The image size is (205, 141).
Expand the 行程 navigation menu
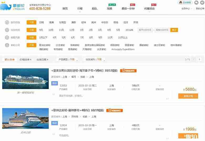(80, 9)
